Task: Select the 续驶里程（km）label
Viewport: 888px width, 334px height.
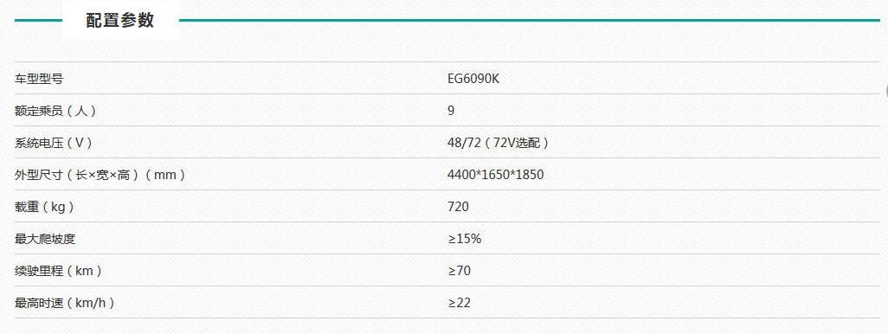Action: point(58,271)
